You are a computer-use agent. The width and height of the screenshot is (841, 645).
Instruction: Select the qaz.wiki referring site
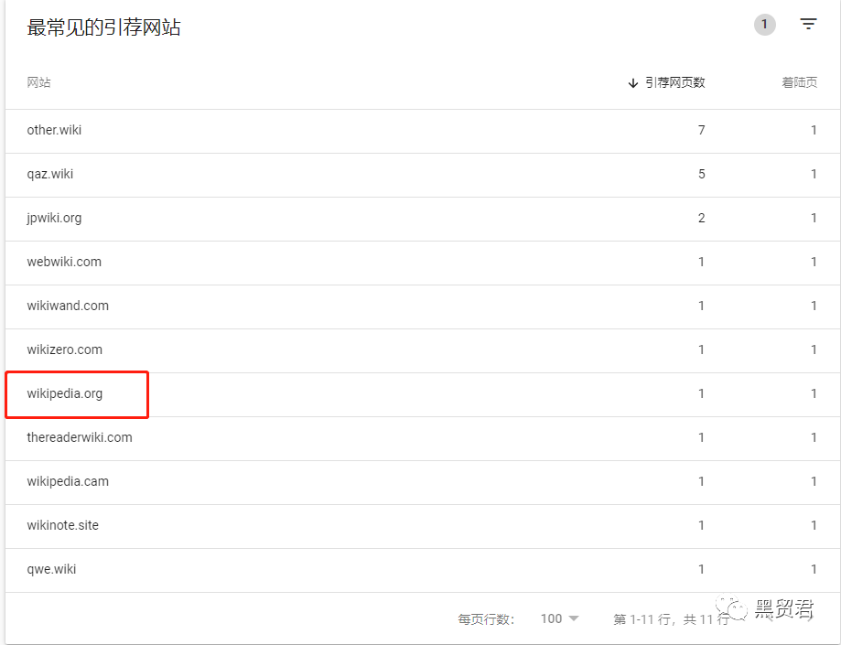(x=50, y=174)
